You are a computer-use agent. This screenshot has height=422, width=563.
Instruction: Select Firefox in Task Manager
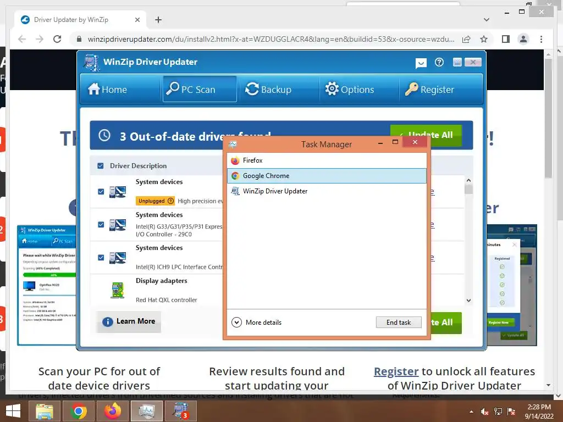327,160
